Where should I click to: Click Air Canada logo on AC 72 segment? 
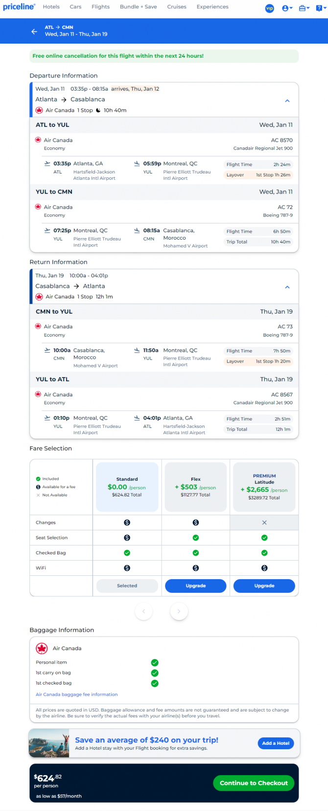38,207
